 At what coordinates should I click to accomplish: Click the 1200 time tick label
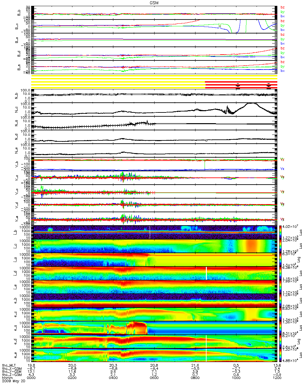(x=277, y=378)
